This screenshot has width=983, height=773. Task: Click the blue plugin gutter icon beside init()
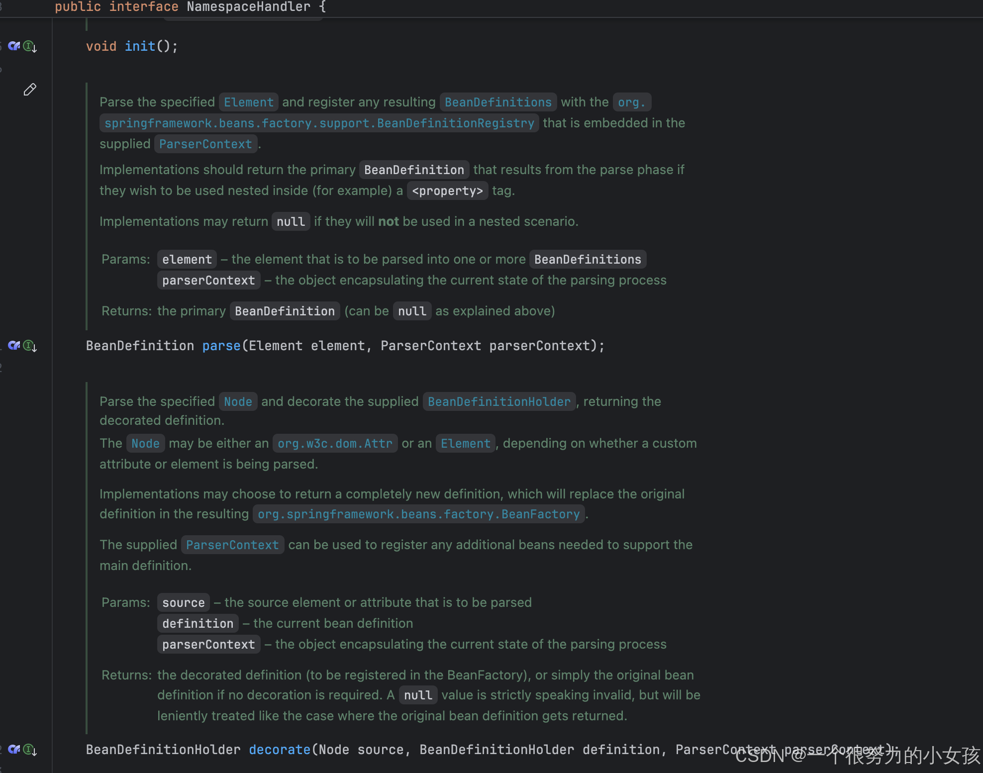(14, 46)
